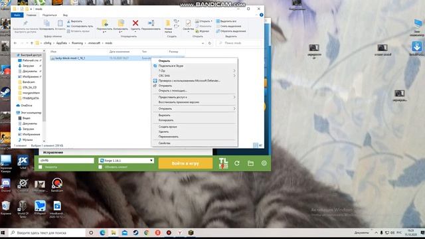The height and width of the screenshot is (239, 425).
Task: Click Copy path in ribbon
Action: (80, 27)
